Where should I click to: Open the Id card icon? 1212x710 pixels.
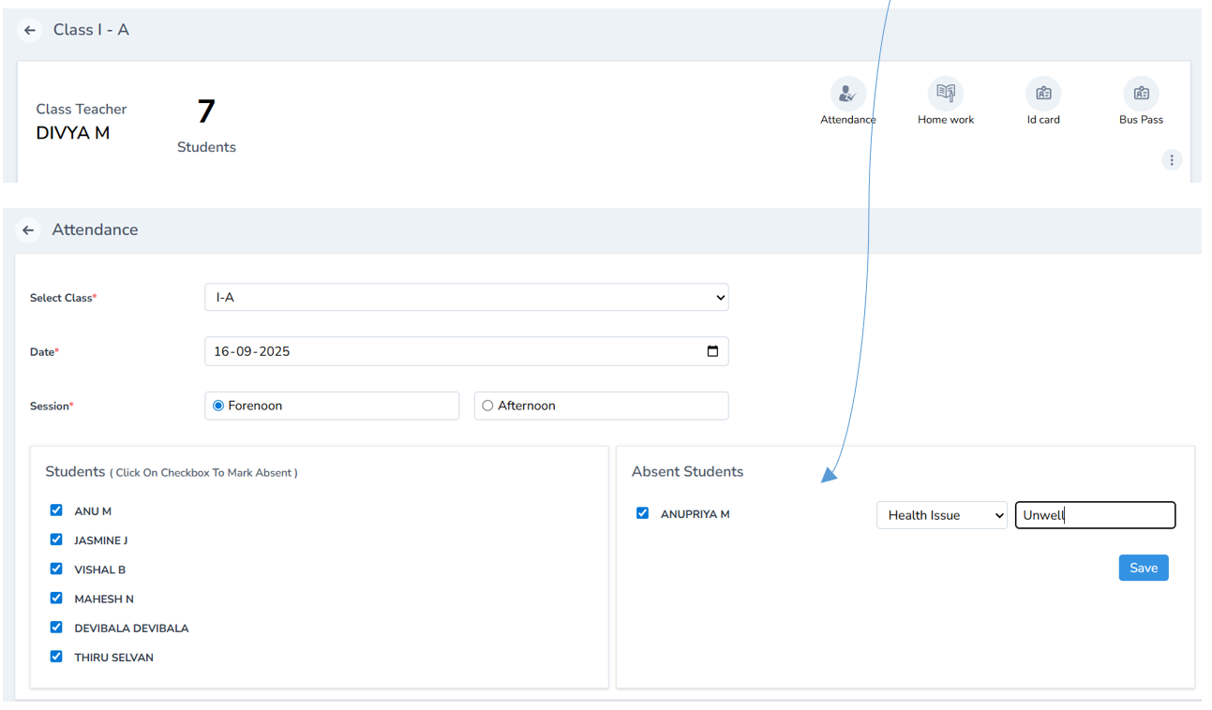[x=1043, y=93]
